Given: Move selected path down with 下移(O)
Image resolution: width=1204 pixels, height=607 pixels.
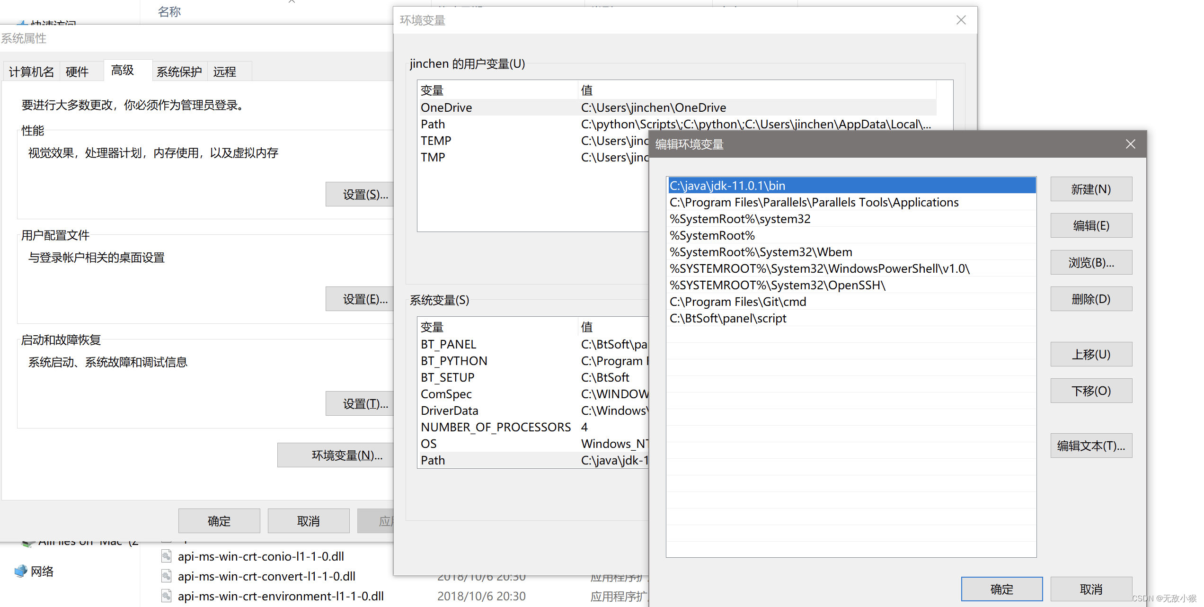Looking at the screenshot, I should (x=1091, y=390).
